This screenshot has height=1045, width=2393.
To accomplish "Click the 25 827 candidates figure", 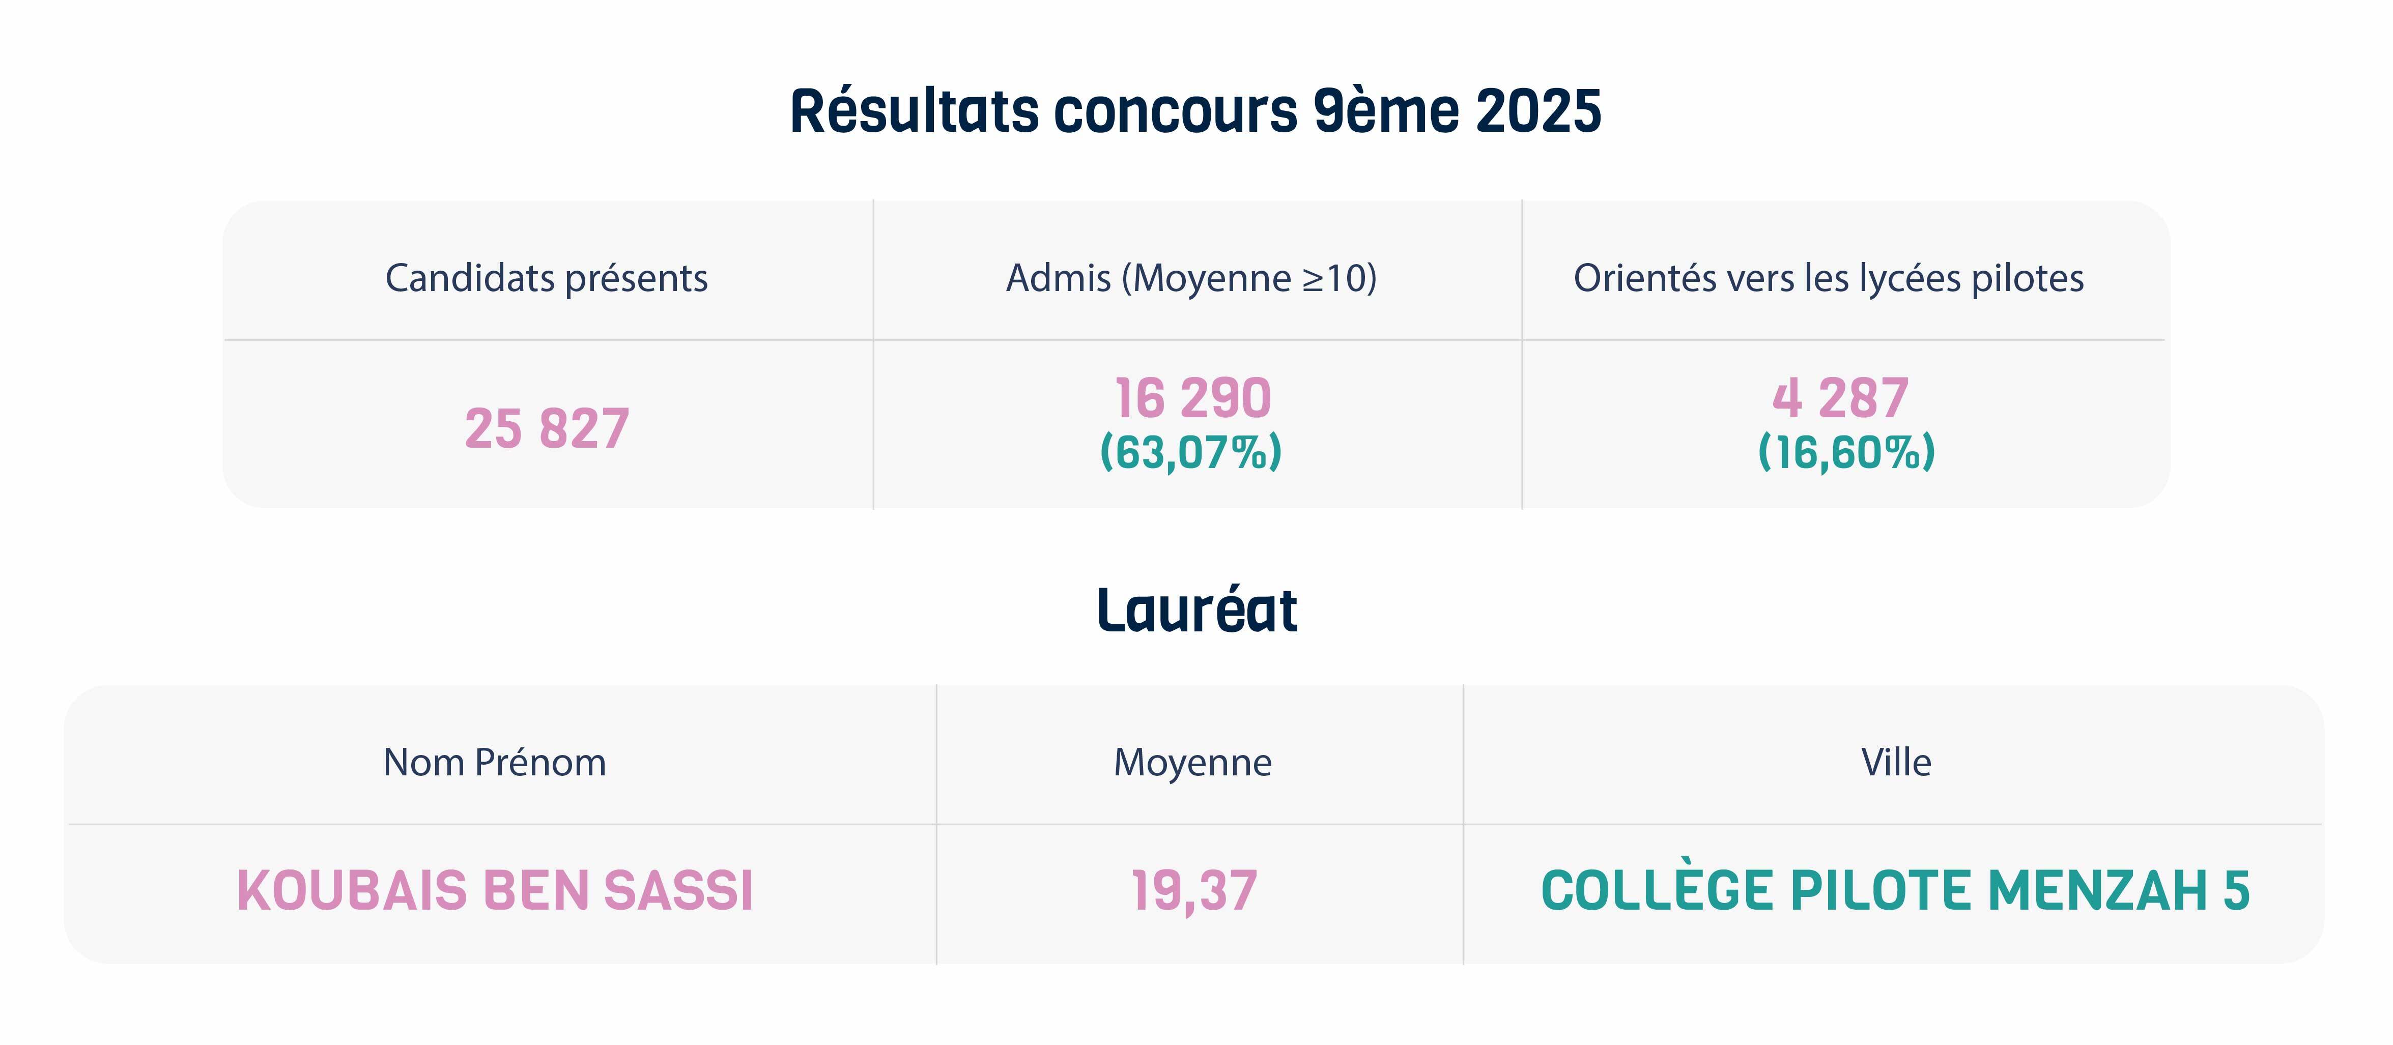I will [547, 428].
